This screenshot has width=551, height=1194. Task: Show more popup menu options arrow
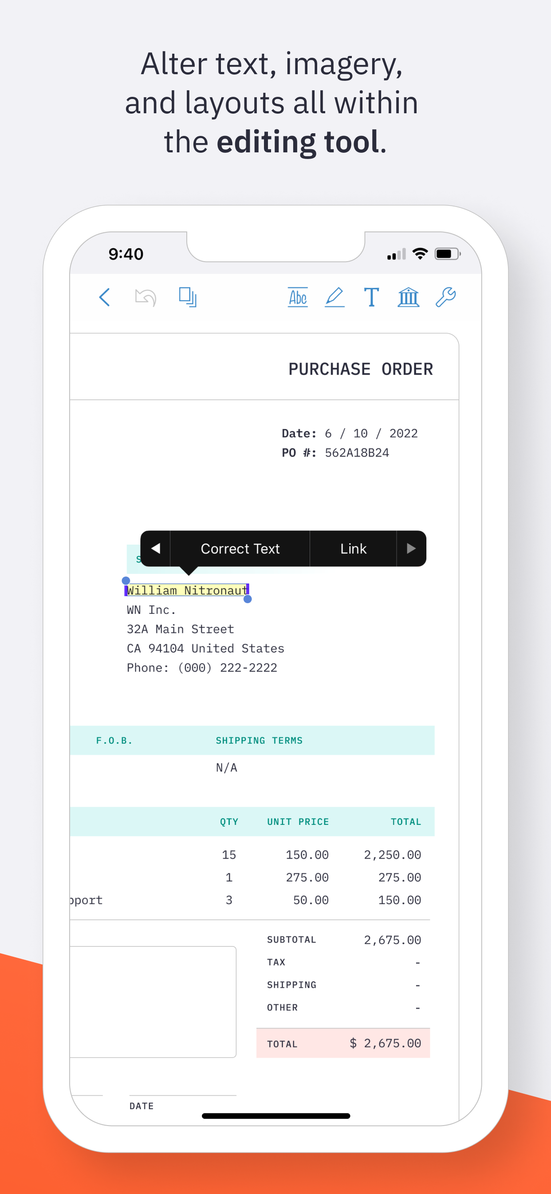point(411,549)
